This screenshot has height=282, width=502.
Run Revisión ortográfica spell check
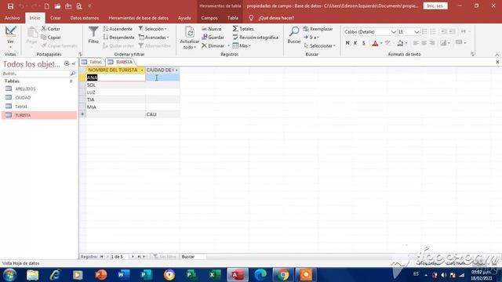[x=255, y=38]
